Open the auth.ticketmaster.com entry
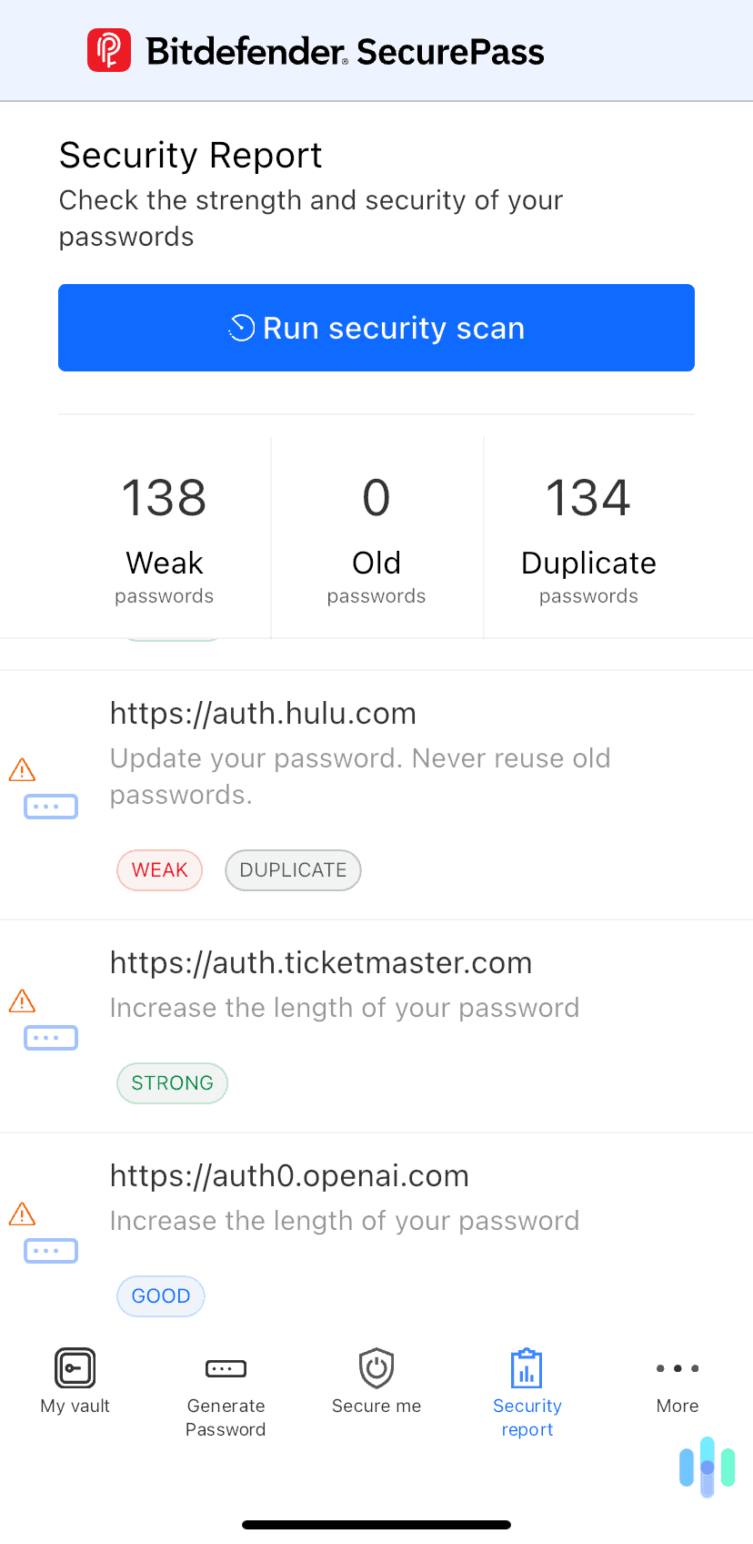753x1544 pixels. coord(321,962)
